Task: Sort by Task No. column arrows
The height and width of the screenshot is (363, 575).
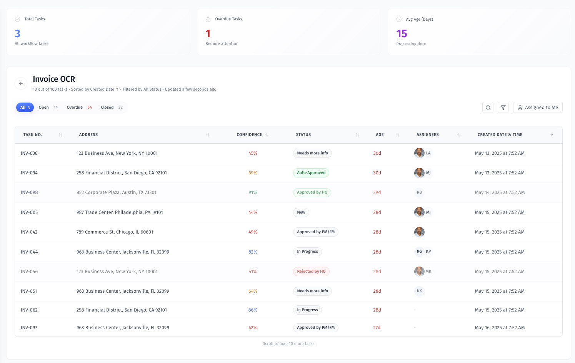Action: (x=60, y=135)
